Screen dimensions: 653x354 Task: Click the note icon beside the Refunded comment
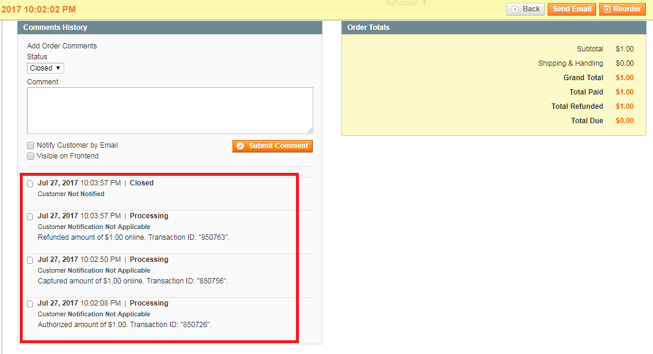coord(30,216)
